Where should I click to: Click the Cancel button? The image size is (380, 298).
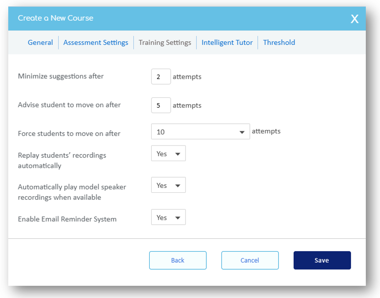tap(250, 260)
